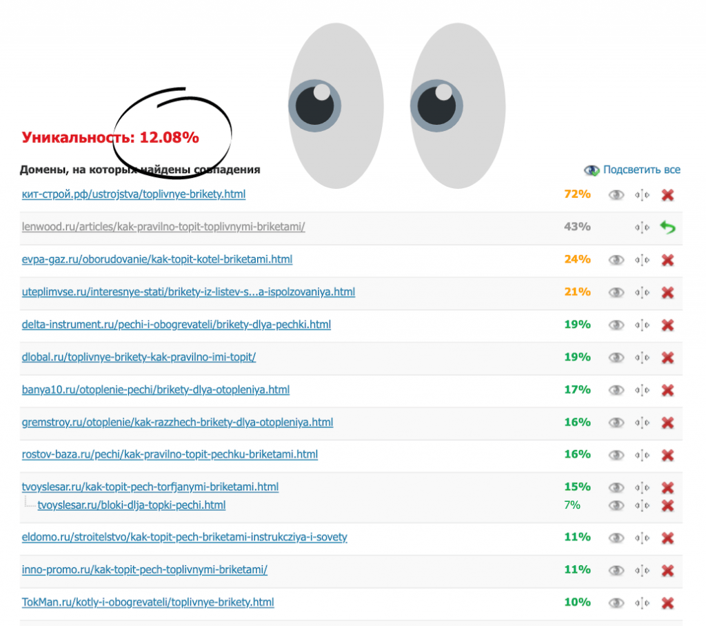
Task: Click the grey 43% match value
Action: pos(577,227)
